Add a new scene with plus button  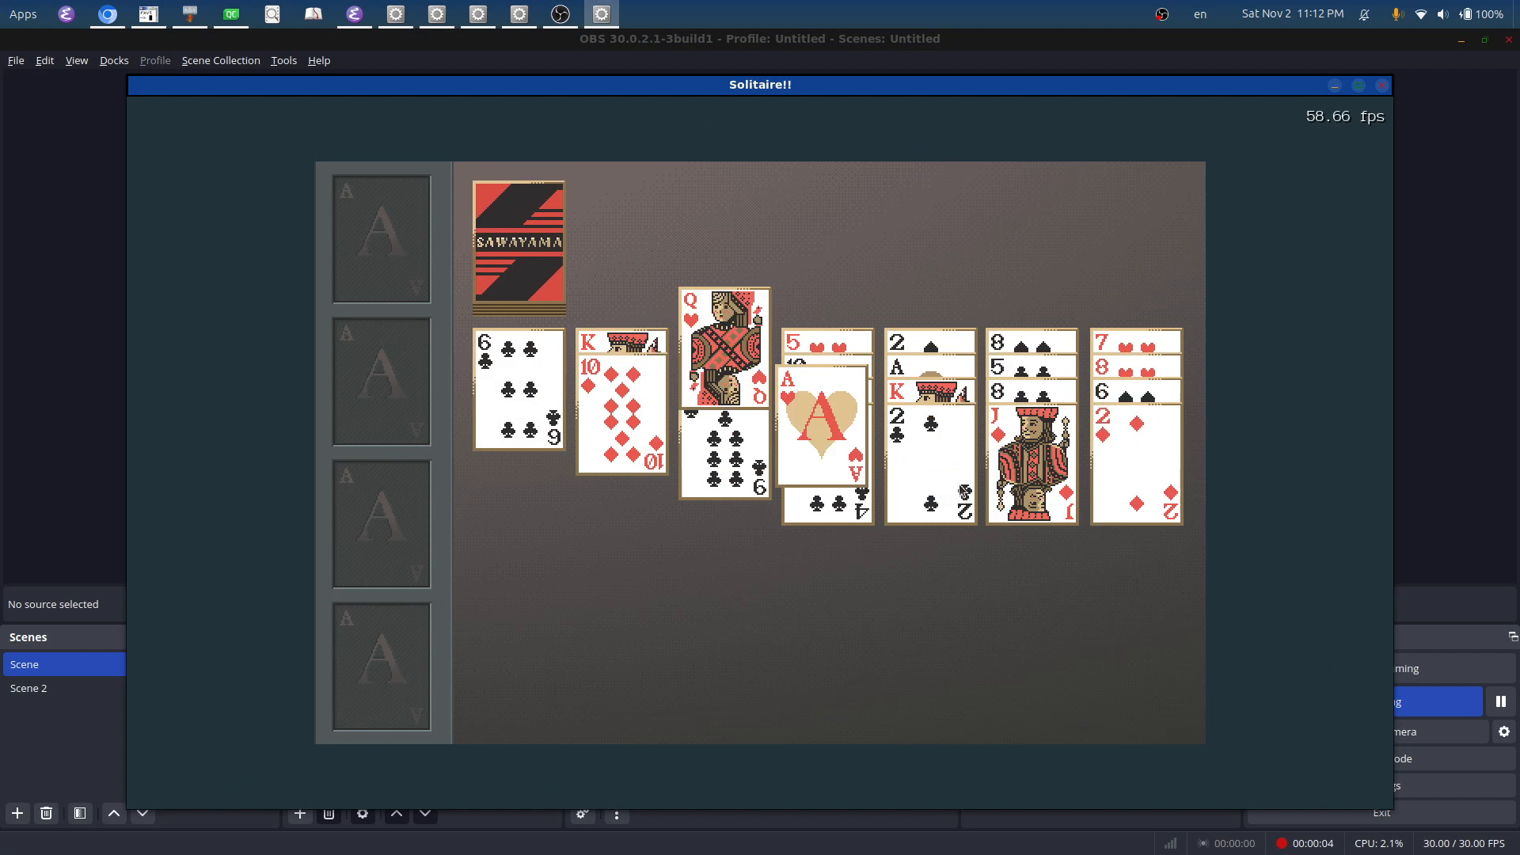[17, 813]
